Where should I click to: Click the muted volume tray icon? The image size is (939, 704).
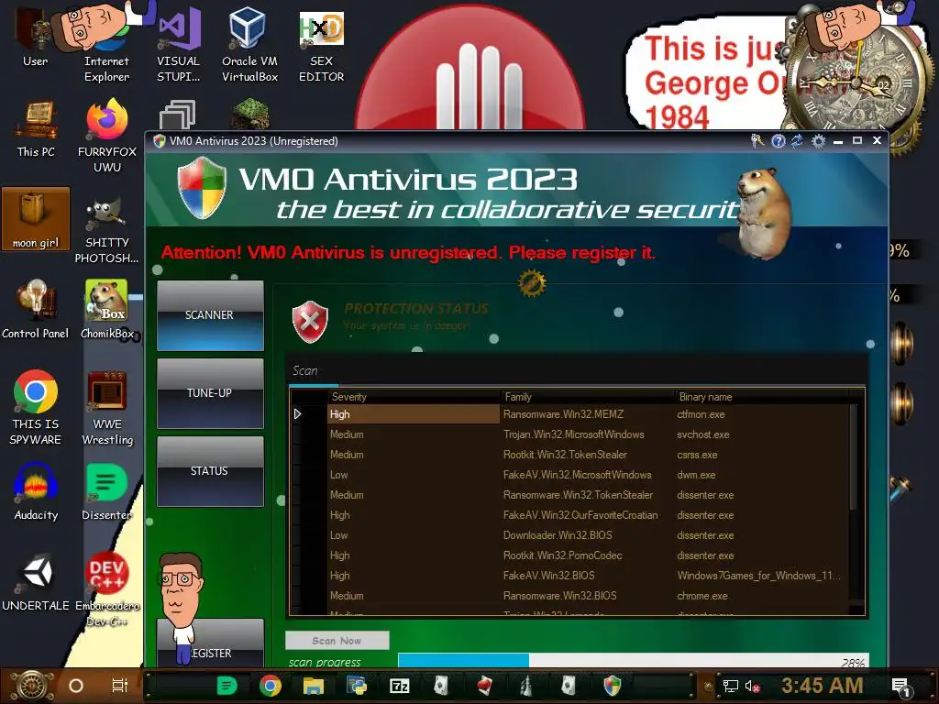pos(752,686)
